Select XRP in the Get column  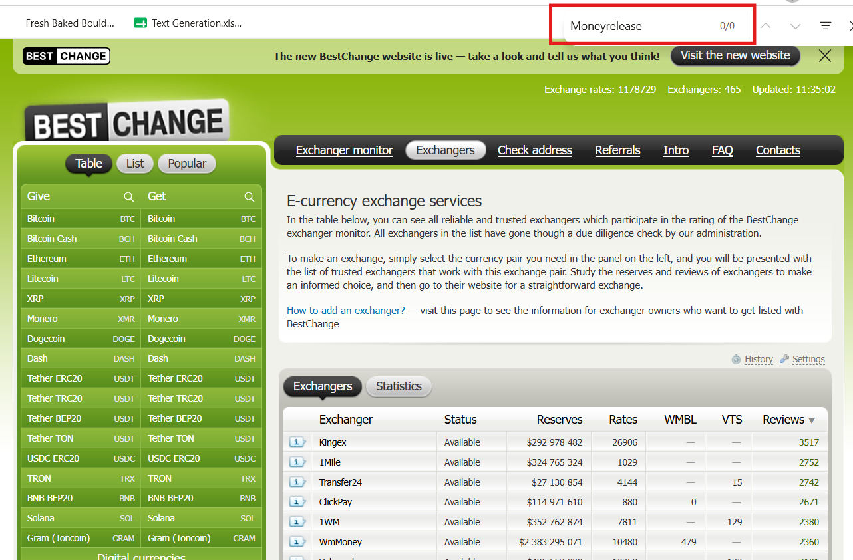(x=201, y=299)
